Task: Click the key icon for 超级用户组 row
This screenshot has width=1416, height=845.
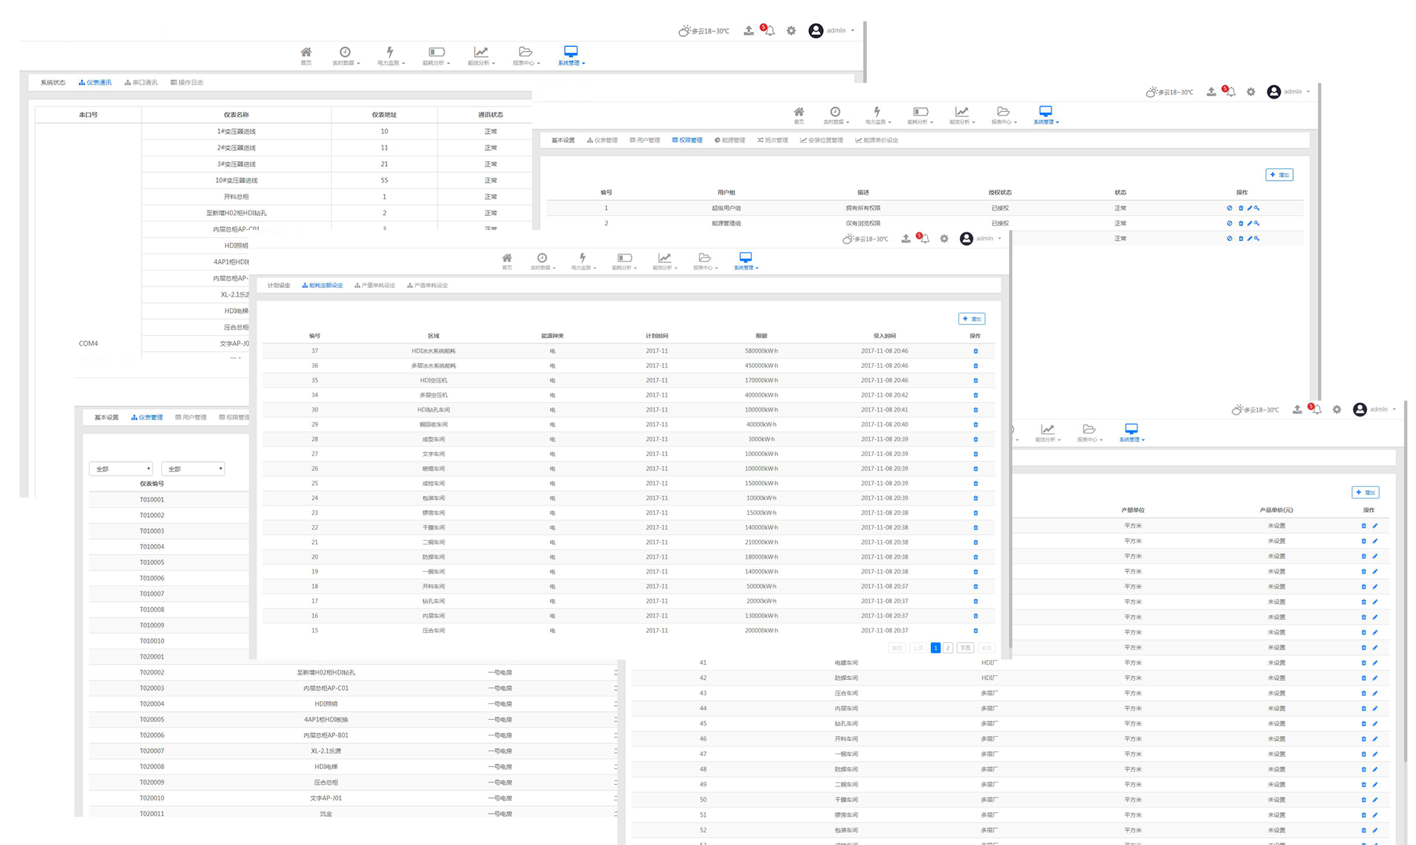Action: coord(1257,208)
